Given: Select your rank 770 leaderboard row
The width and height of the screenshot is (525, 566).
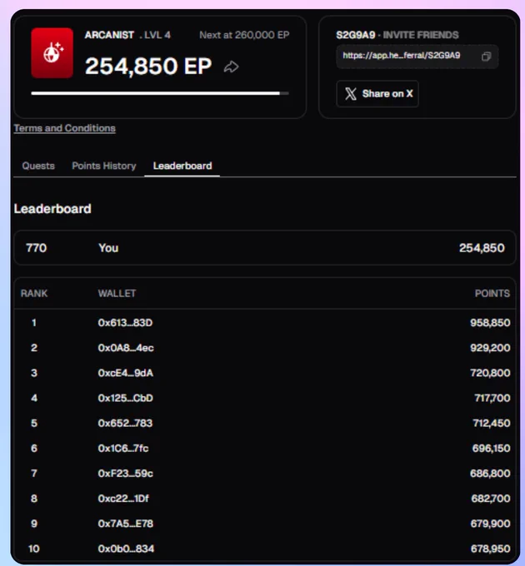Looking at the screenshot, I should click(x=264, y=248).
